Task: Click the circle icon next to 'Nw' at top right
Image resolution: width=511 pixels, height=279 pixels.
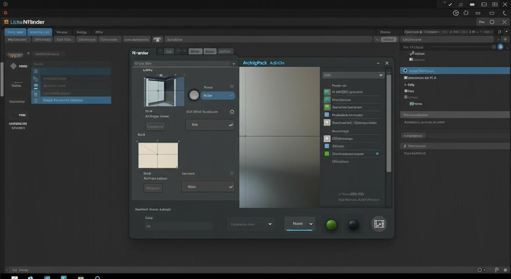Action: (x=492, y=22)
